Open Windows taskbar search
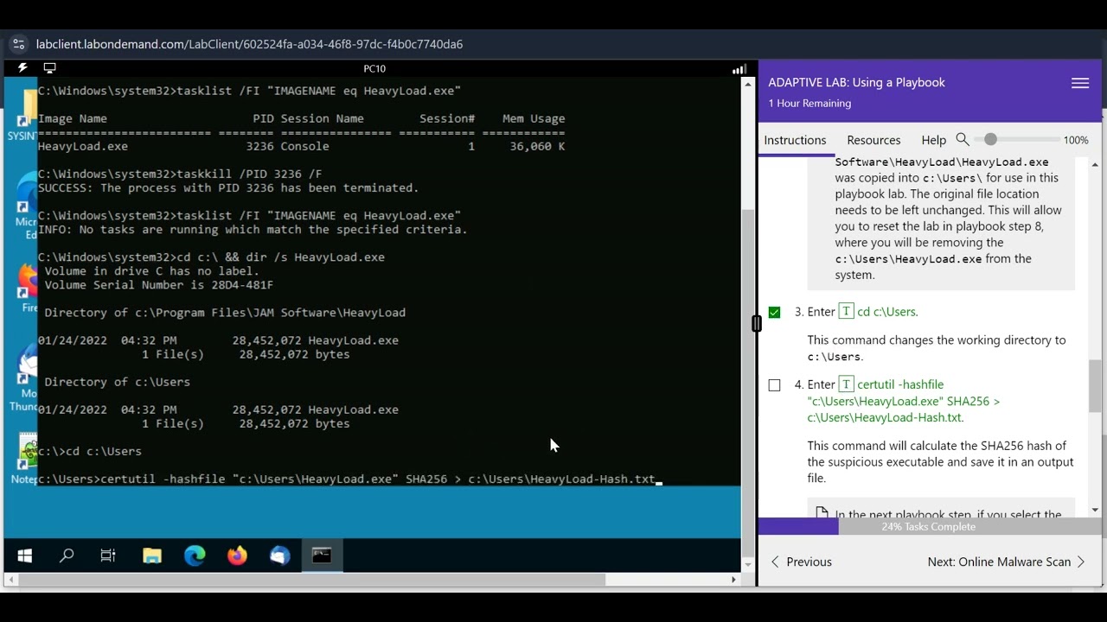The image size is (1107, 622). tap(66, 556)
